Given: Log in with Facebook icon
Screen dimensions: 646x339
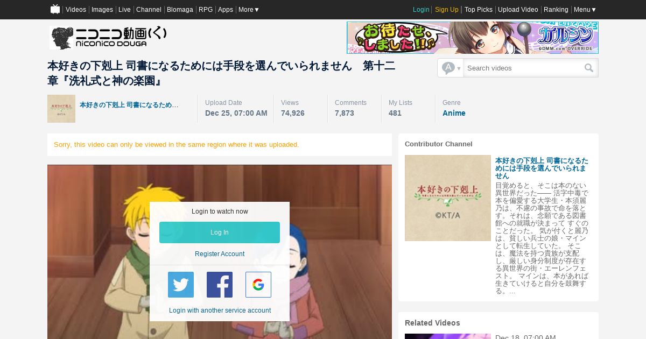Looking at the screenshot, I should tap(220, 285).
